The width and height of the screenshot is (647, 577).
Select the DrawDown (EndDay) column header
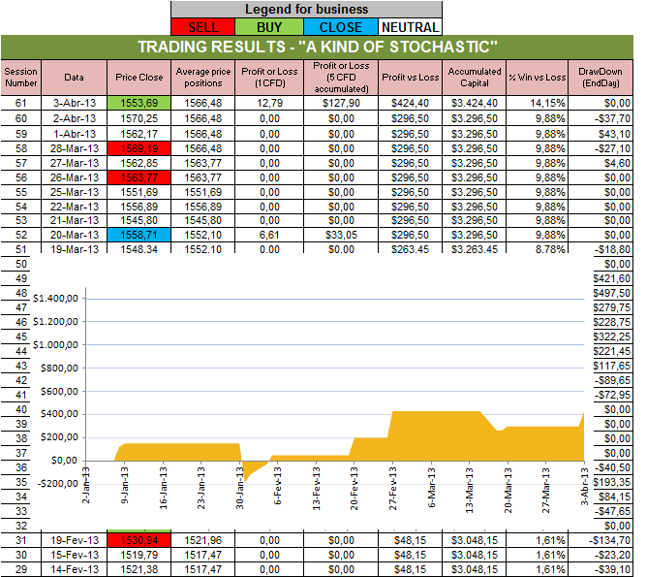click(x=601, y=76)
